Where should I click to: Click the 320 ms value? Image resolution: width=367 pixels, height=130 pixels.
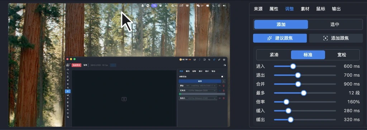point(352,120)
